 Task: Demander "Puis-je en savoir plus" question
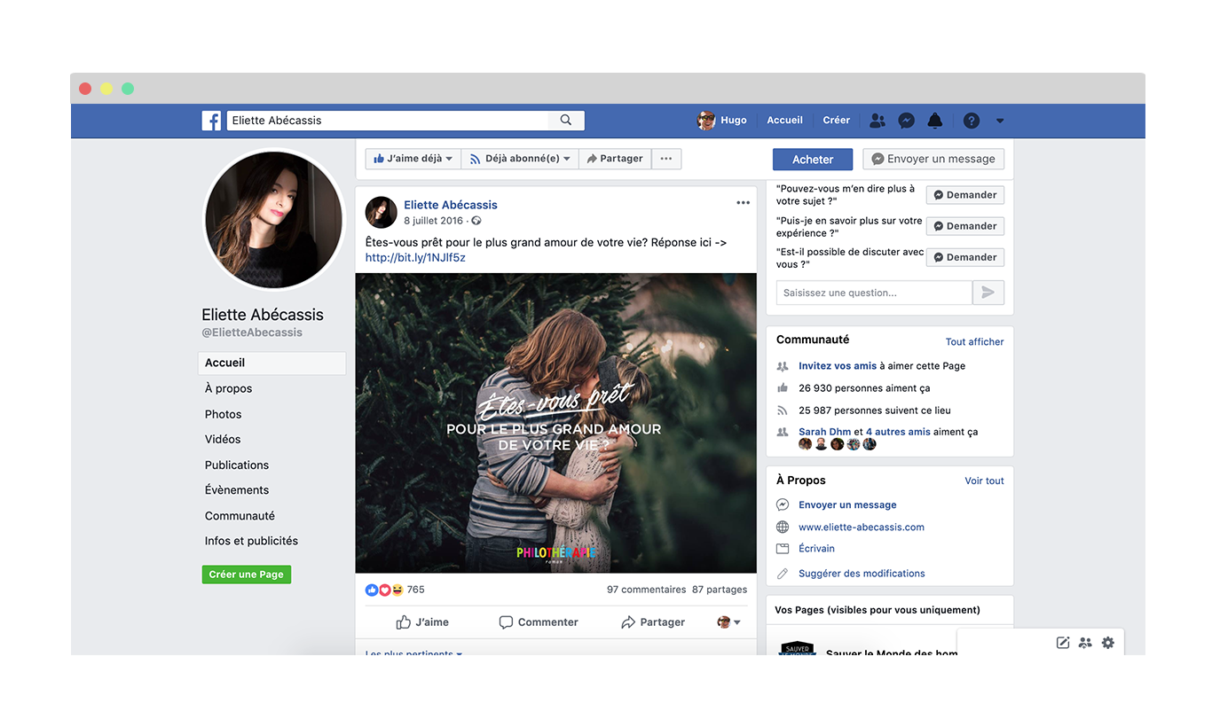tap(965, 226)
